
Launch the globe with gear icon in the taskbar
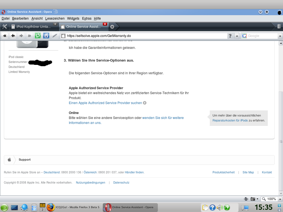[x=24, y=208]
